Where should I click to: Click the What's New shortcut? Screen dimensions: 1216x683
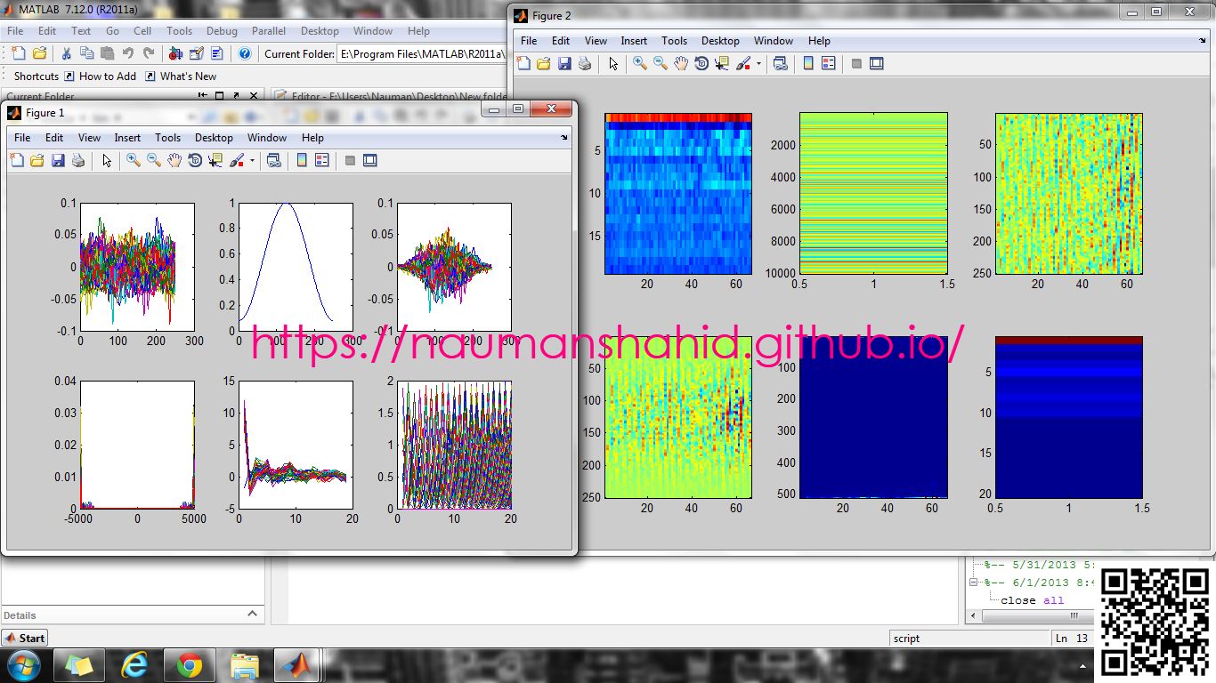(x=181, y=76)
